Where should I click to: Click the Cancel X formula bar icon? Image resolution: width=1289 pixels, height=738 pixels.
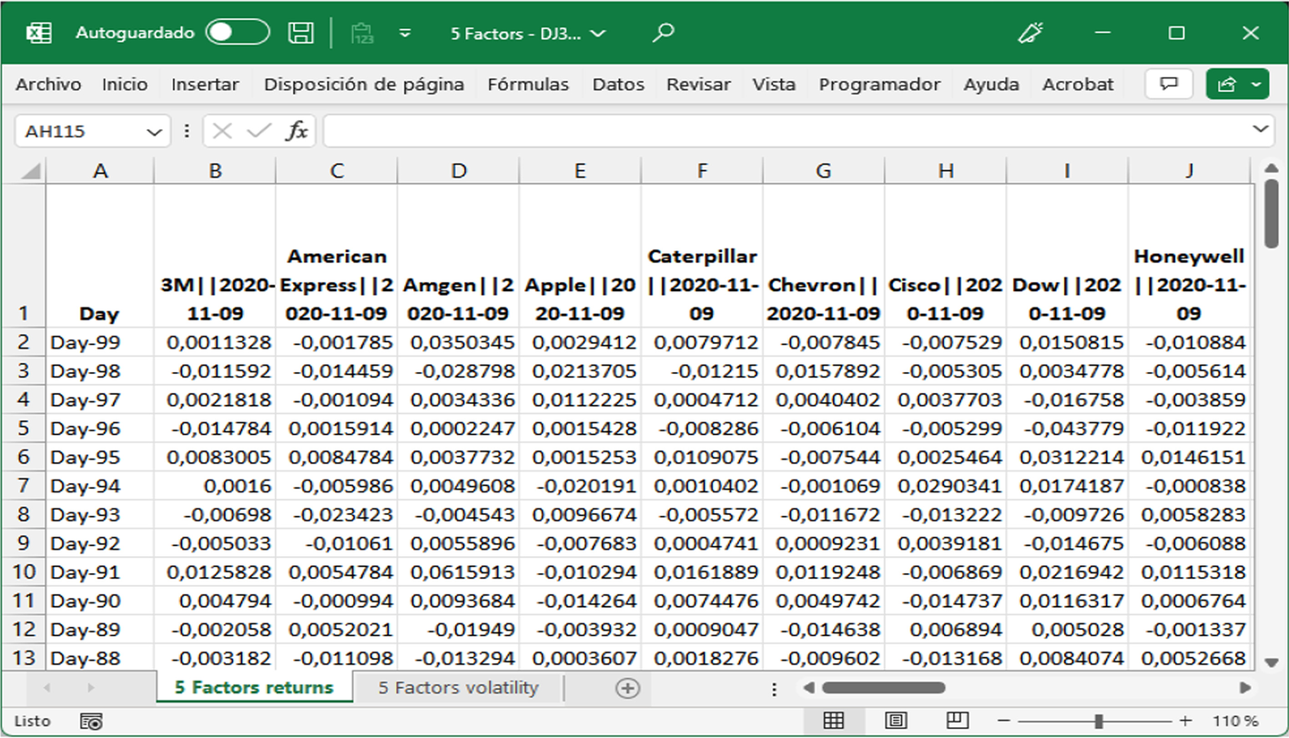[222, 131]
